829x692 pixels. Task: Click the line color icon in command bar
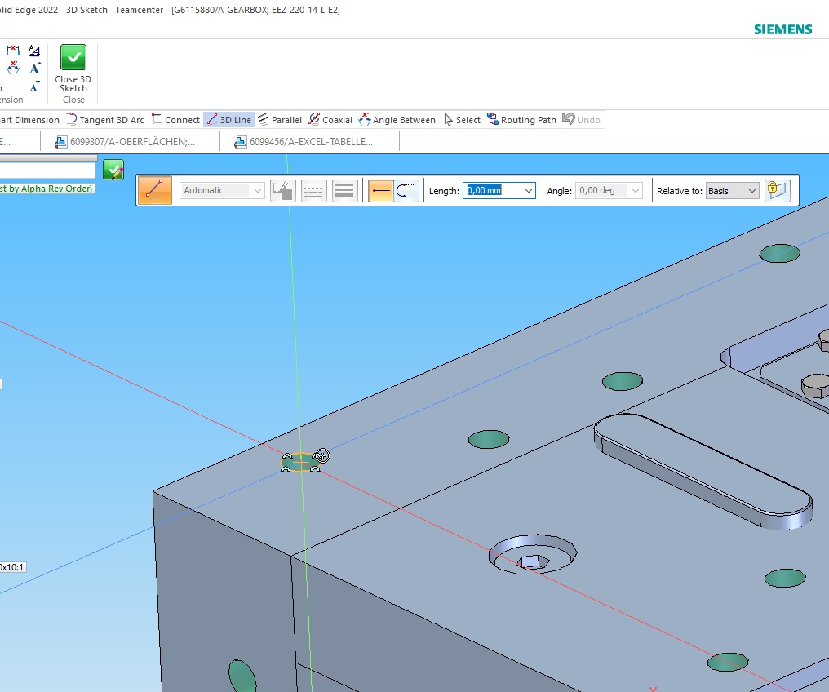click(283, 190)
